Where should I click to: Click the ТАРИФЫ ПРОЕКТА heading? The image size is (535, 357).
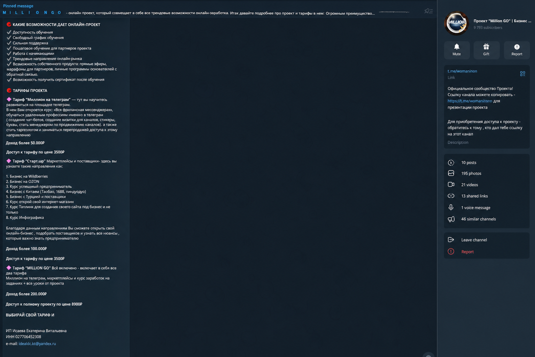pos(30,91)
